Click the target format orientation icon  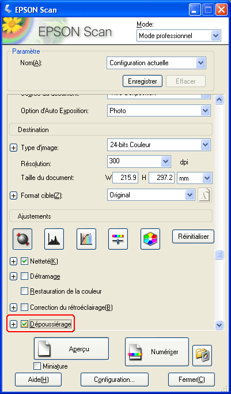click(205, 195)
